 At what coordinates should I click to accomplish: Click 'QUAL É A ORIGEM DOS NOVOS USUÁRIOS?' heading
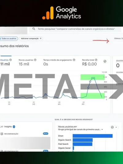[73, 119]
